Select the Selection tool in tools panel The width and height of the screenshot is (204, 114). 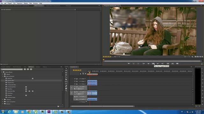(x=66, y=68)
